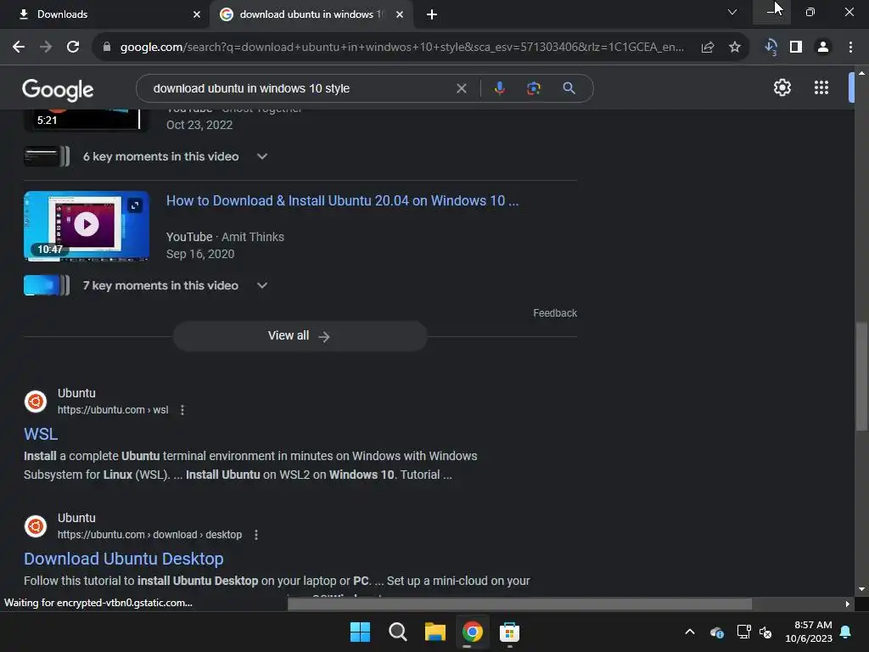Click Chrome icon in taskbar
Viewport: 869px width, 652px height.
(x=472, y=632)
